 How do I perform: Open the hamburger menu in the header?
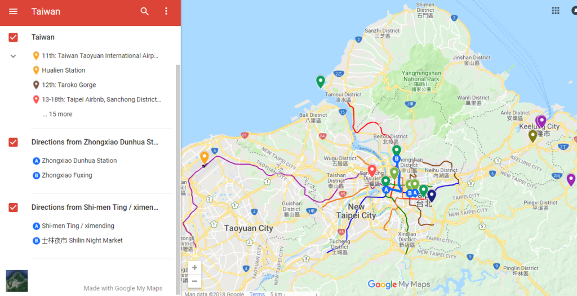(x=14, y=11)
